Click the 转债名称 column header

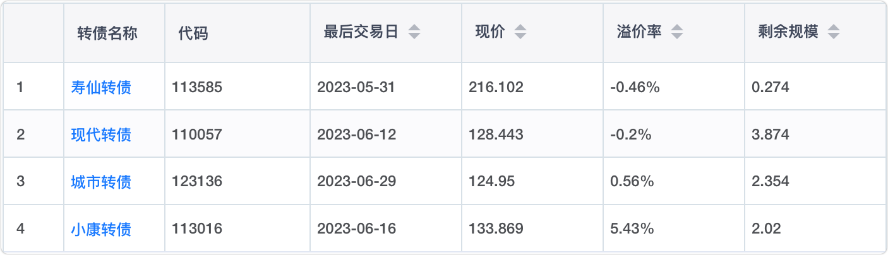(107, 33)
